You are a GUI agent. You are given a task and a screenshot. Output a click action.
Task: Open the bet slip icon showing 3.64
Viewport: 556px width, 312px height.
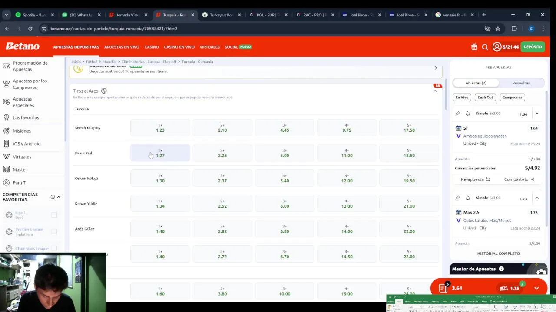point(443,288)
